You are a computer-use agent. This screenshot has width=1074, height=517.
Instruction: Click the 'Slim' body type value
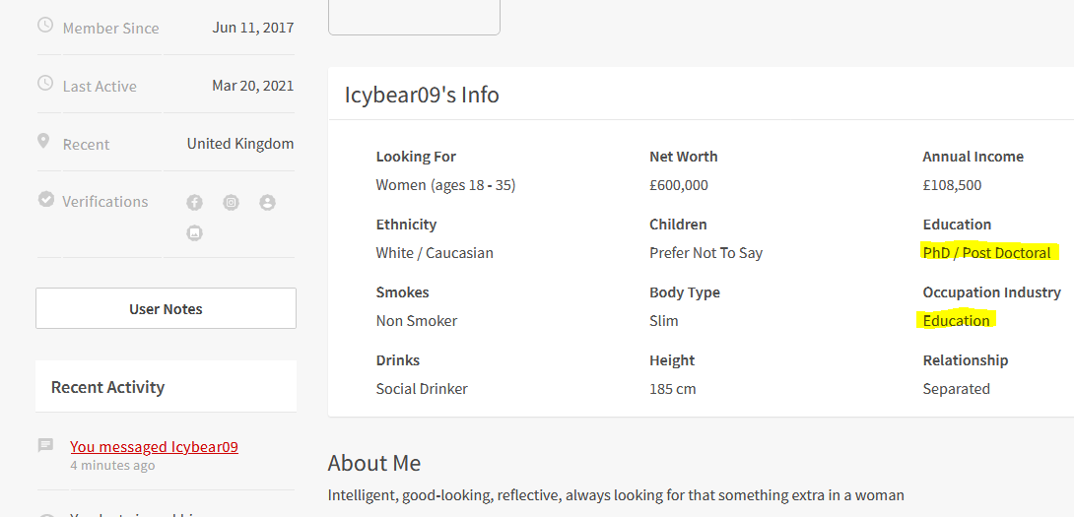point(664,321)
